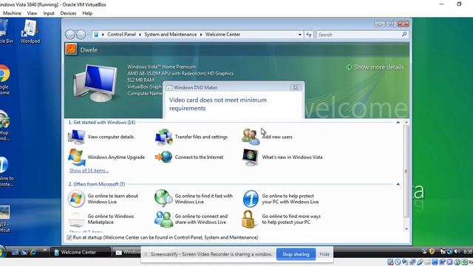Open the Input menu in VirtualBox
Image resolution: width=473 pixels, height=266 pixels.
pyautogui.click(x=49, y=13)
